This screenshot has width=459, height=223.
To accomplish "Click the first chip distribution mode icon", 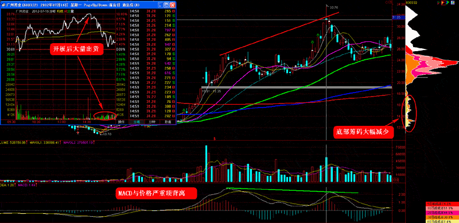I will point(438,3).
